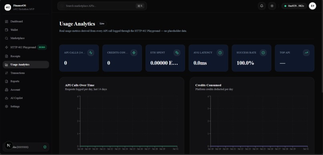Click Jul 18 label on Credits chart
The width and height of the screenshot is (323, 155).
click(210, 149)
